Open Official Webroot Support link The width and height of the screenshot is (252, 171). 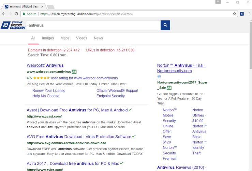(x=117, y=90)
